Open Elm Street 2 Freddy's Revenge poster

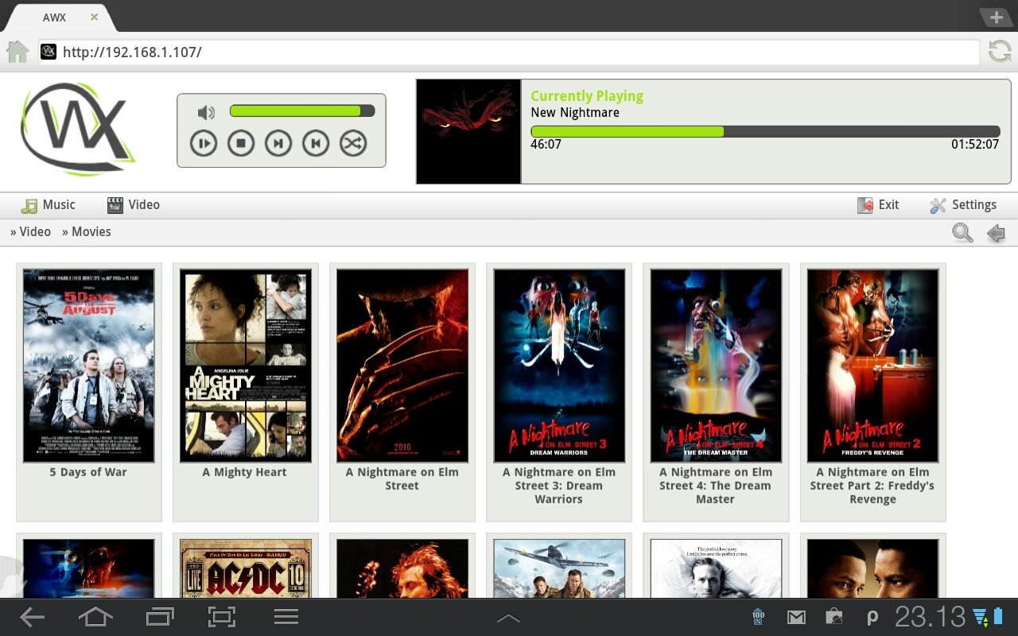[x=872, y=366]
